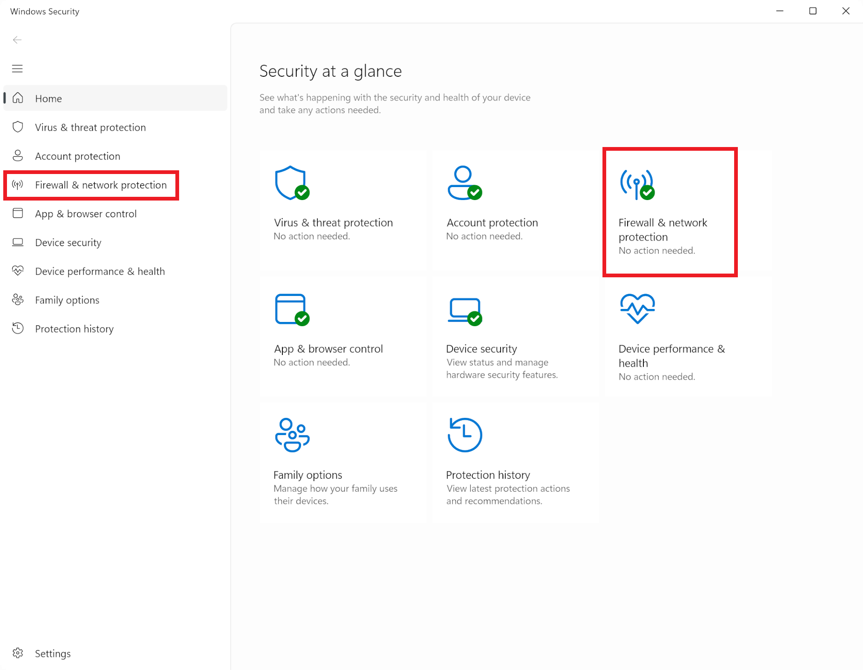The width and height of the screenshot is (863, 670).
Task: Select the Device security sidebar icon
Action: (18, 242)
